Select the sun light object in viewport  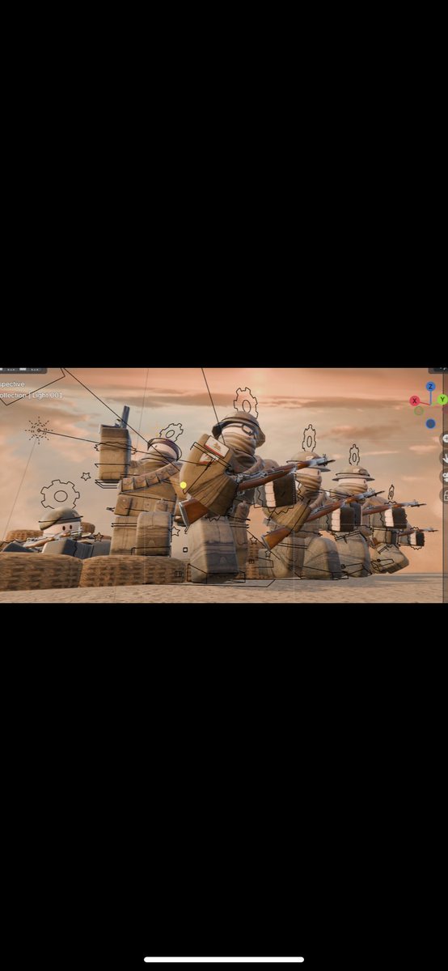[38, 430]
